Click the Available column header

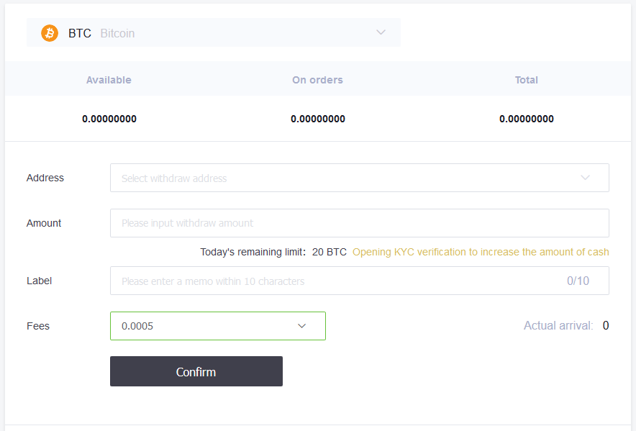point(109,80)
